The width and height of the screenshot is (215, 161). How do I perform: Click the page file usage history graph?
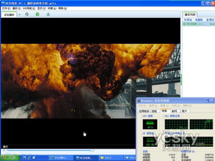click(189, 142)
